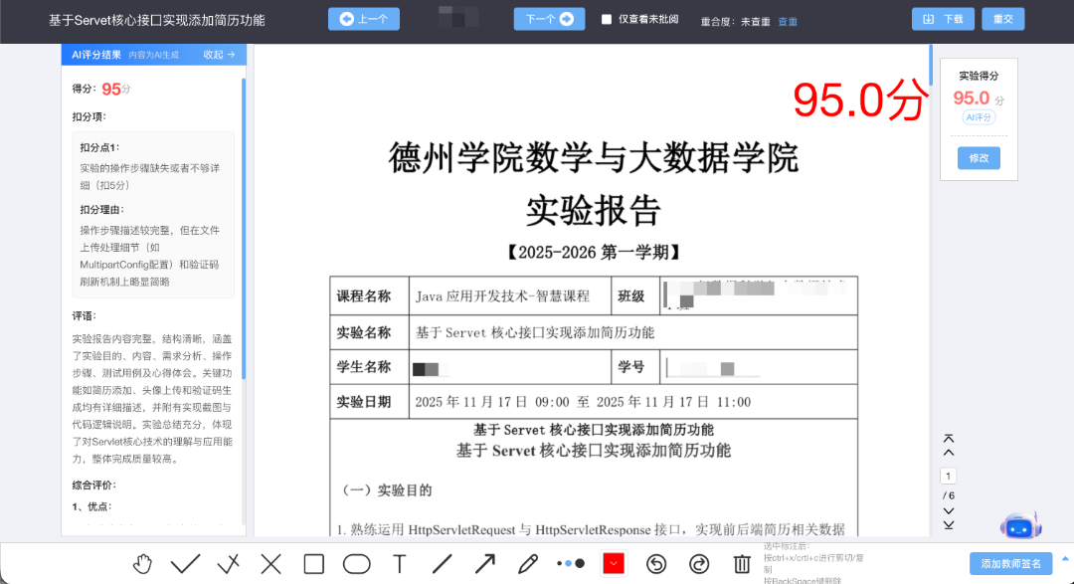
Task: Select the arrow annotation tool
Action: [484, 563]
